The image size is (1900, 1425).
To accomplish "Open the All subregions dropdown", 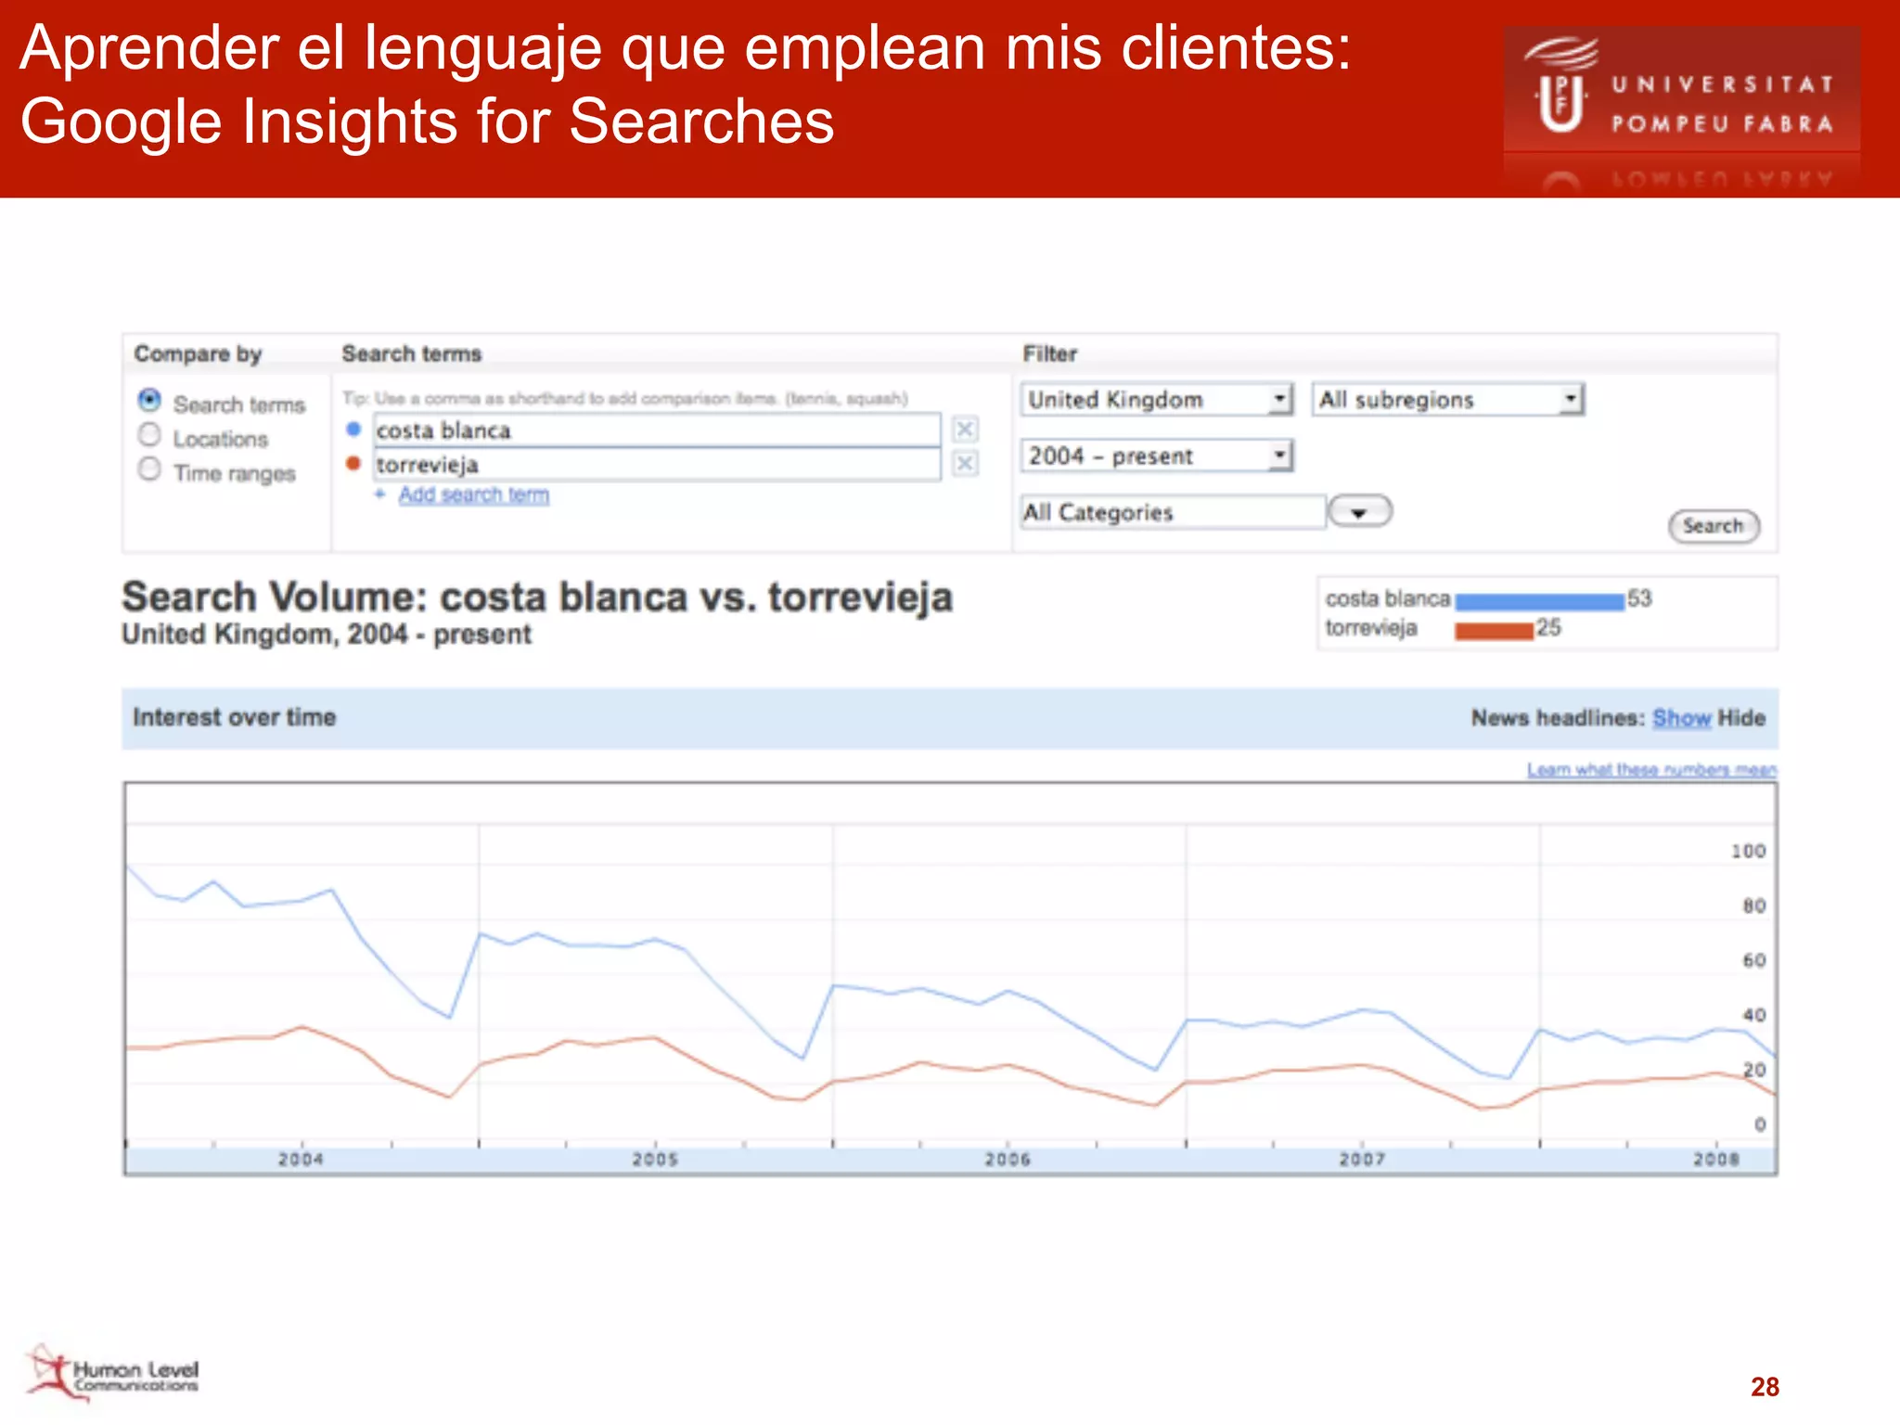I will coord(1447,399).
